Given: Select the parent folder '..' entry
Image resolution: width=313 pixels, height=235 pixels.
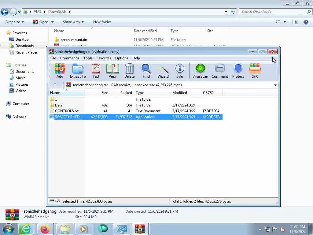Looking at the screenshot, I should [x=136, y=99].
